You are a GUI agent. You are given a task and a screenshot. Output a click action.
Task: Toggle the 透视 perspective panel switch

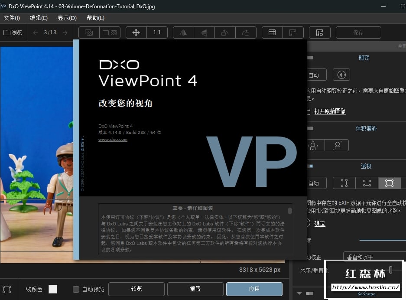310,166
